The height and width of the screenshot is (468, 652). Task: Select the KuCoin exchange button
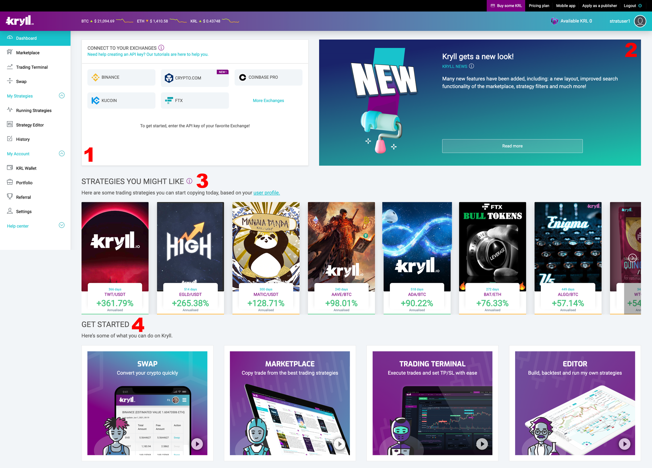coord(121,100)
